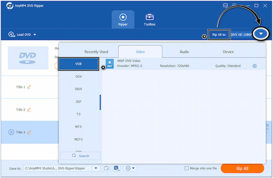
Task: Select TS in the format list
Action: click(79, 114)
